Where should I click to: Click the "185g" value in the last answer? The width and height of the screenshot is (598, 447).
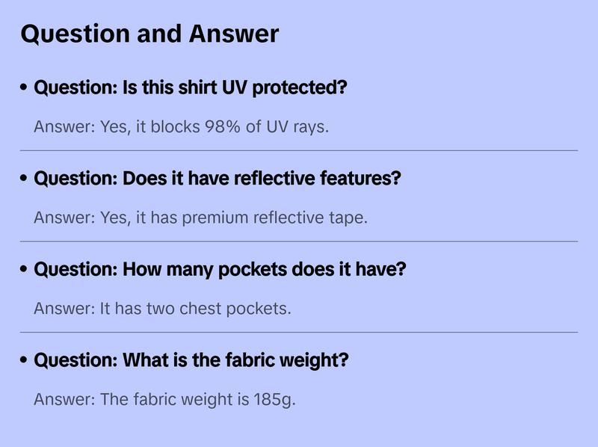(x=275, y=400)
